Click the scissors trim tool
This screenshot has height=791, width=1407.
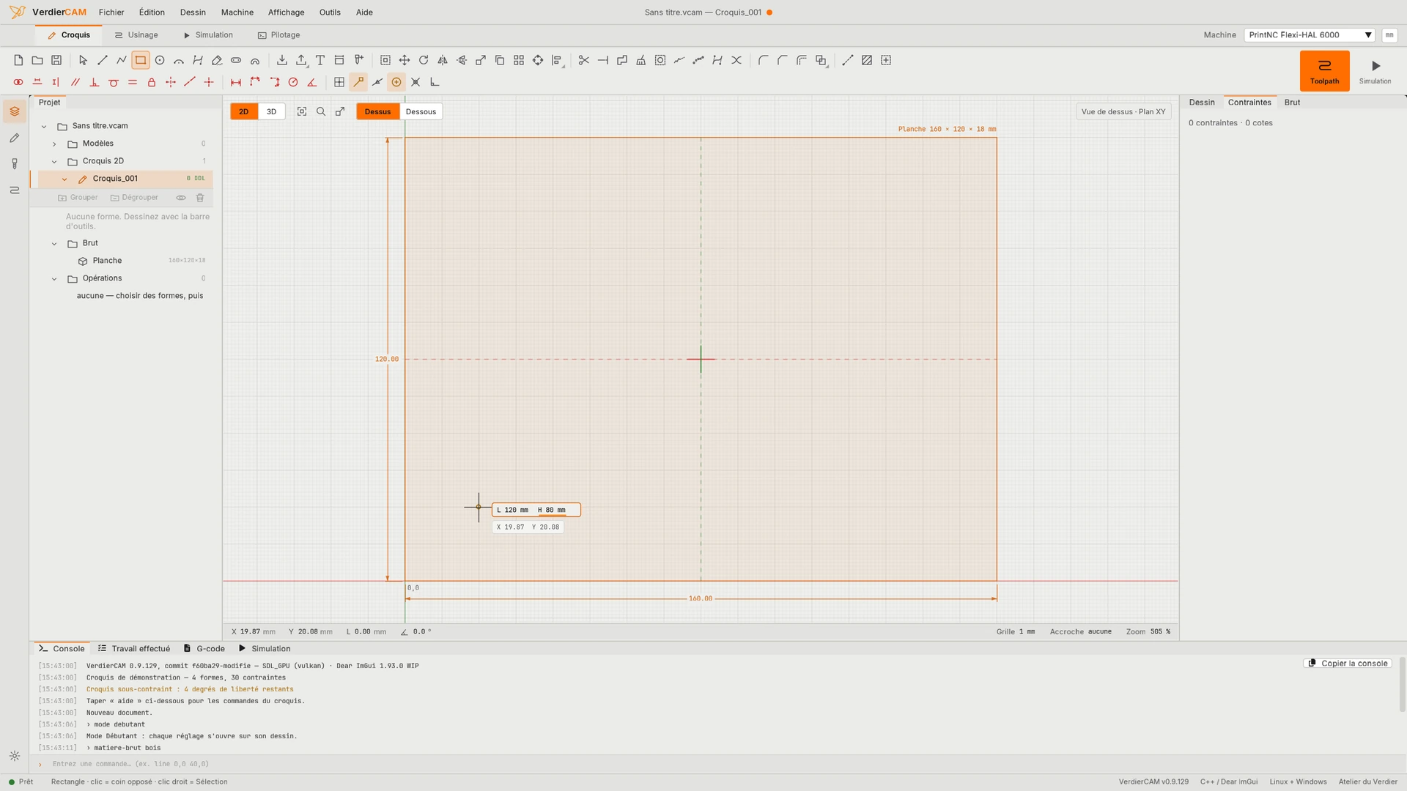pyautogui.click(x=584, y=60)
